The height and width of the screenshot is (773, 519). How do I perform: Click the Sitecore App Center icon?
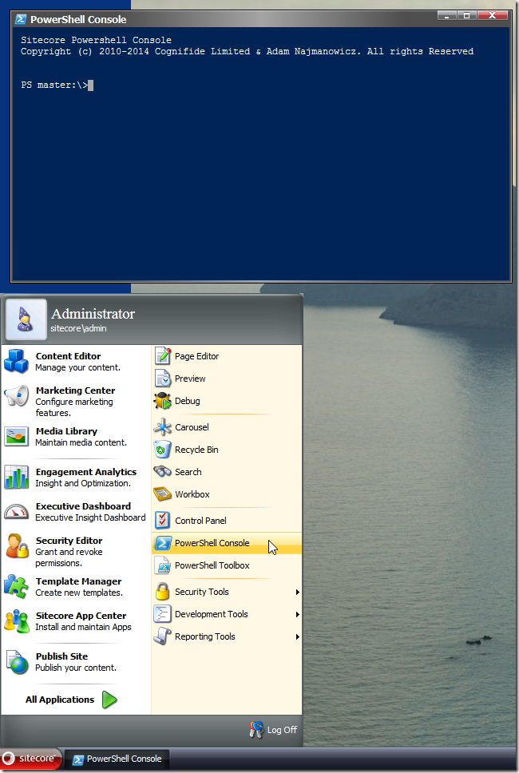pyautogui.click(x=16, y=621)
